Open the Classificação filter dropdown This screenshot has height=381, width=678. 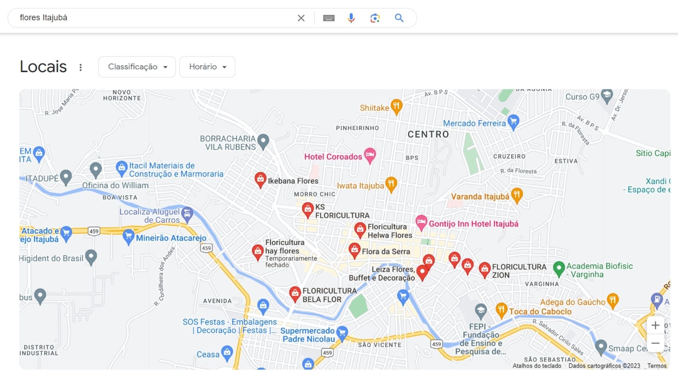[x=137, y=67]
